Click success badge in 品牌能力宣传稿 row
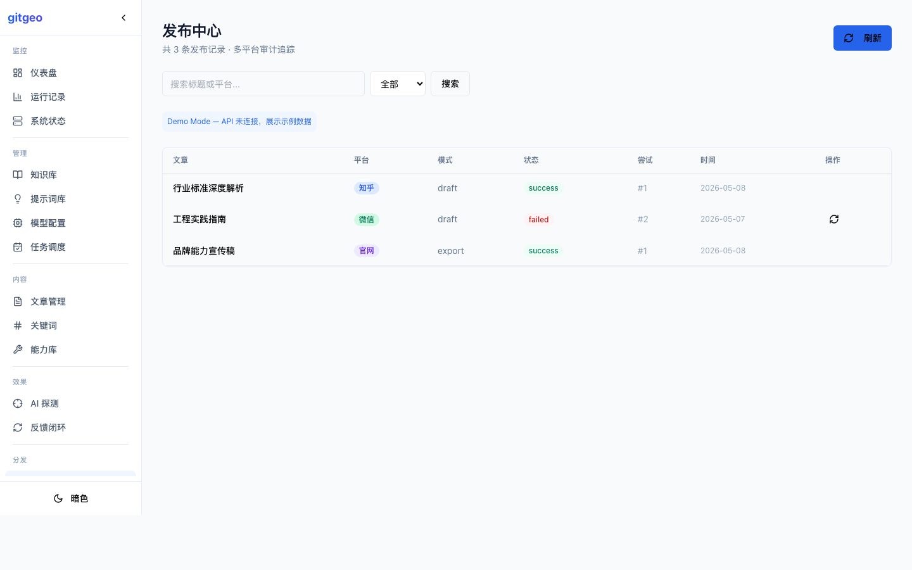Viewport: 912px width, 570px height. [x=543, y=251]
